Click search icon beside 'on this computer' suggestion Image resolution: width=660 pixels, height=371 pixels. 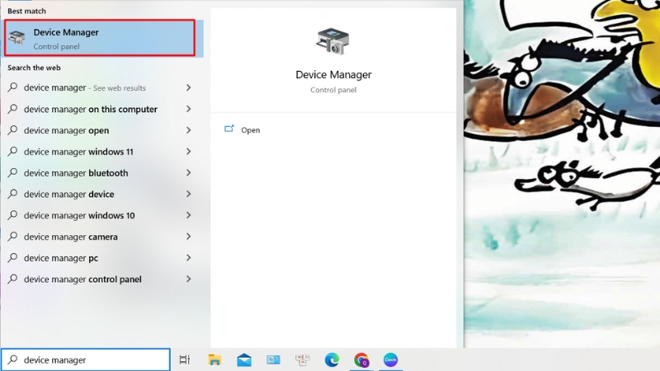point(12,109)
